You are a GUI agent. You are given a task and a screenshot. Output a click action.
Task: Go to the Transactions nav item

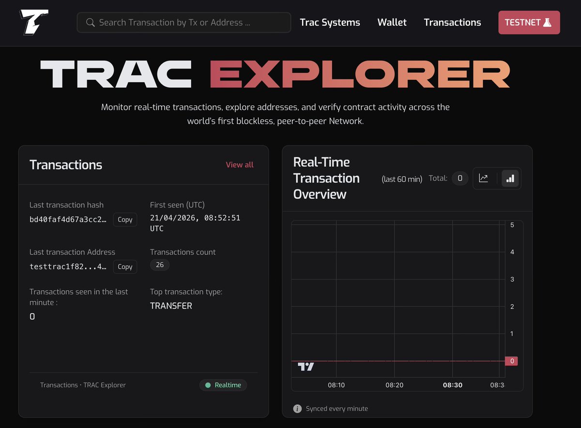click(x=452, y=22)
